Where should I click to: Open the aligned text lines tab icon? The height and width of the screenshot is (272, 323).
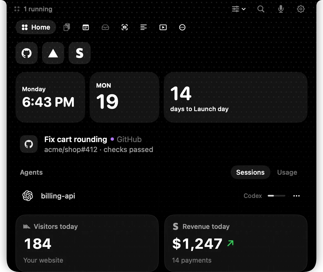143,27
